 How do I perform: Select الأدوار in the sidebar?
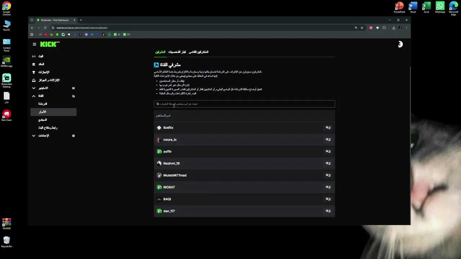[54, 112]
